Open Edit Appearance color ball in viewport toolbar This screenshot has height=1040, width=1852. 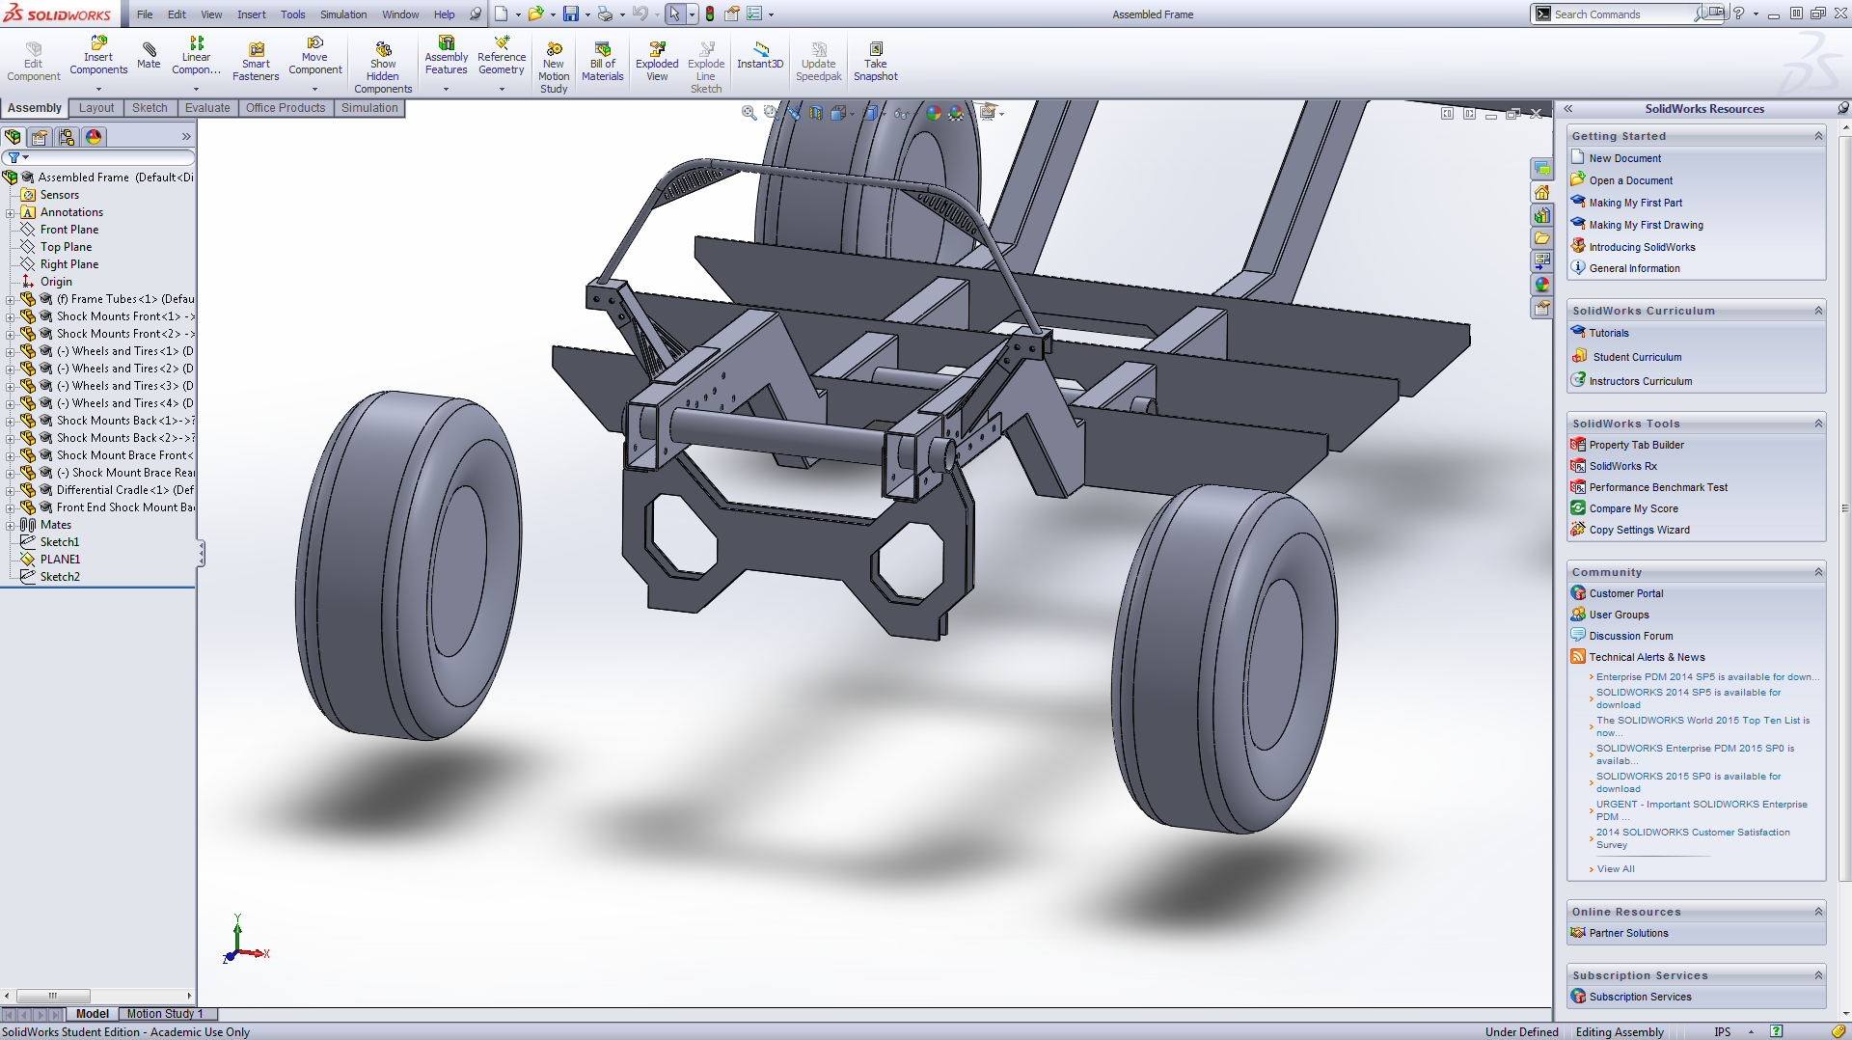pos(933,113)
